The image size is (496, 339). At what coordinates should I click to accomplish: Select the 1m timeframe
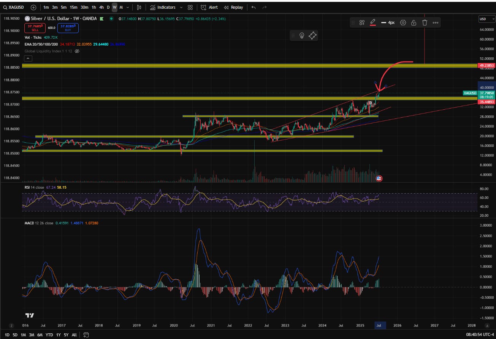coord(46,7)
